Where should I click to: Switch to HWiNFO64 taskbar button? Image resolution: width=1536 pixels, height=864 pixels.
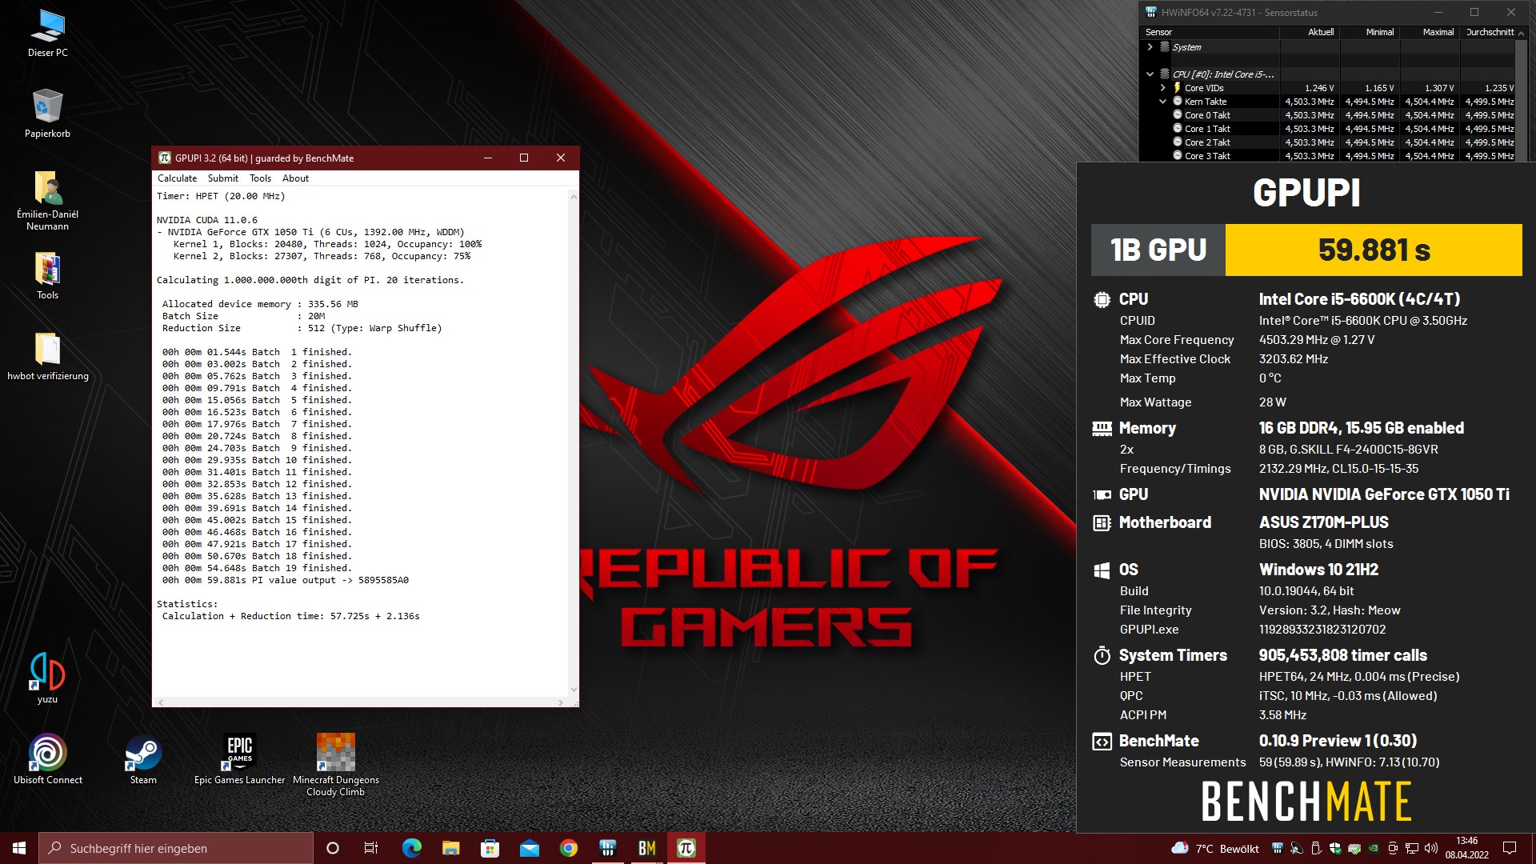pos(607,848)
